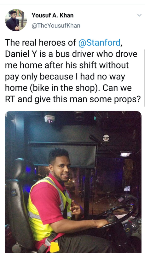
Task: Open the @Stanford mention link
Action: [x=99, y=43]
